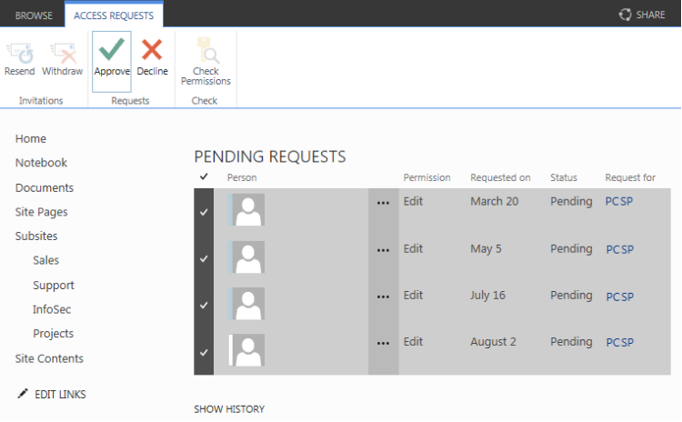The width and height of the screenshot is (682, 422).
Task: Click Edit permission in August 2 row
Action: (x=413, y=342)
